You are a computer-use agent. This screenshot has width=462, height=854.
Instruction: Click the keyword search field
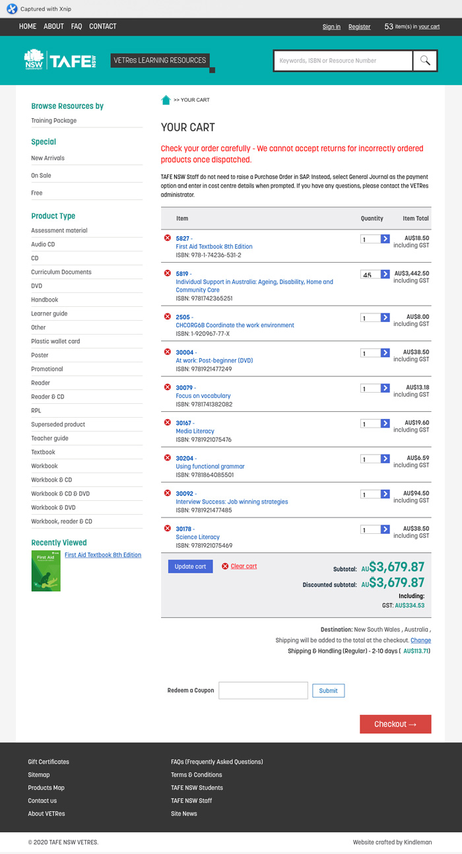343,61
